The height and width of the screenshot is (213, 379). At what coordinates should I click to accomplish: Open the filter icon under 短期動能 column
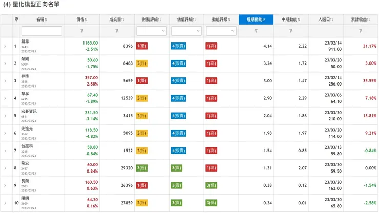(x=256, y=31)
